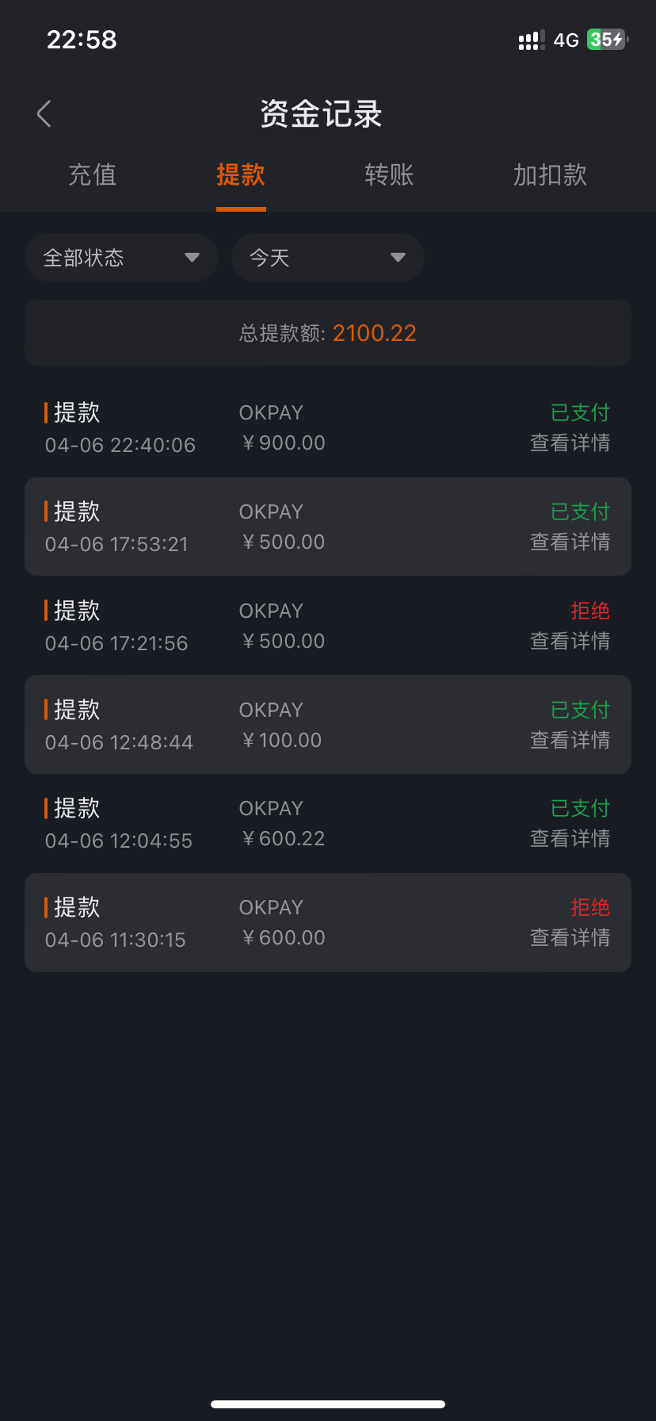Open 查看详情 for the 17:53:21 withdrawal
The width and height of the screenshot is (656, 1421).
point(570,542)
